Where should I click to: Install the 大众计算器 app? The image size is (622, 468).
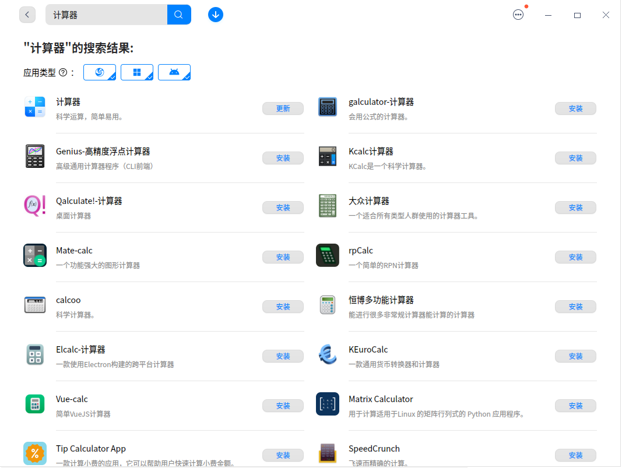tap(575, 207)
